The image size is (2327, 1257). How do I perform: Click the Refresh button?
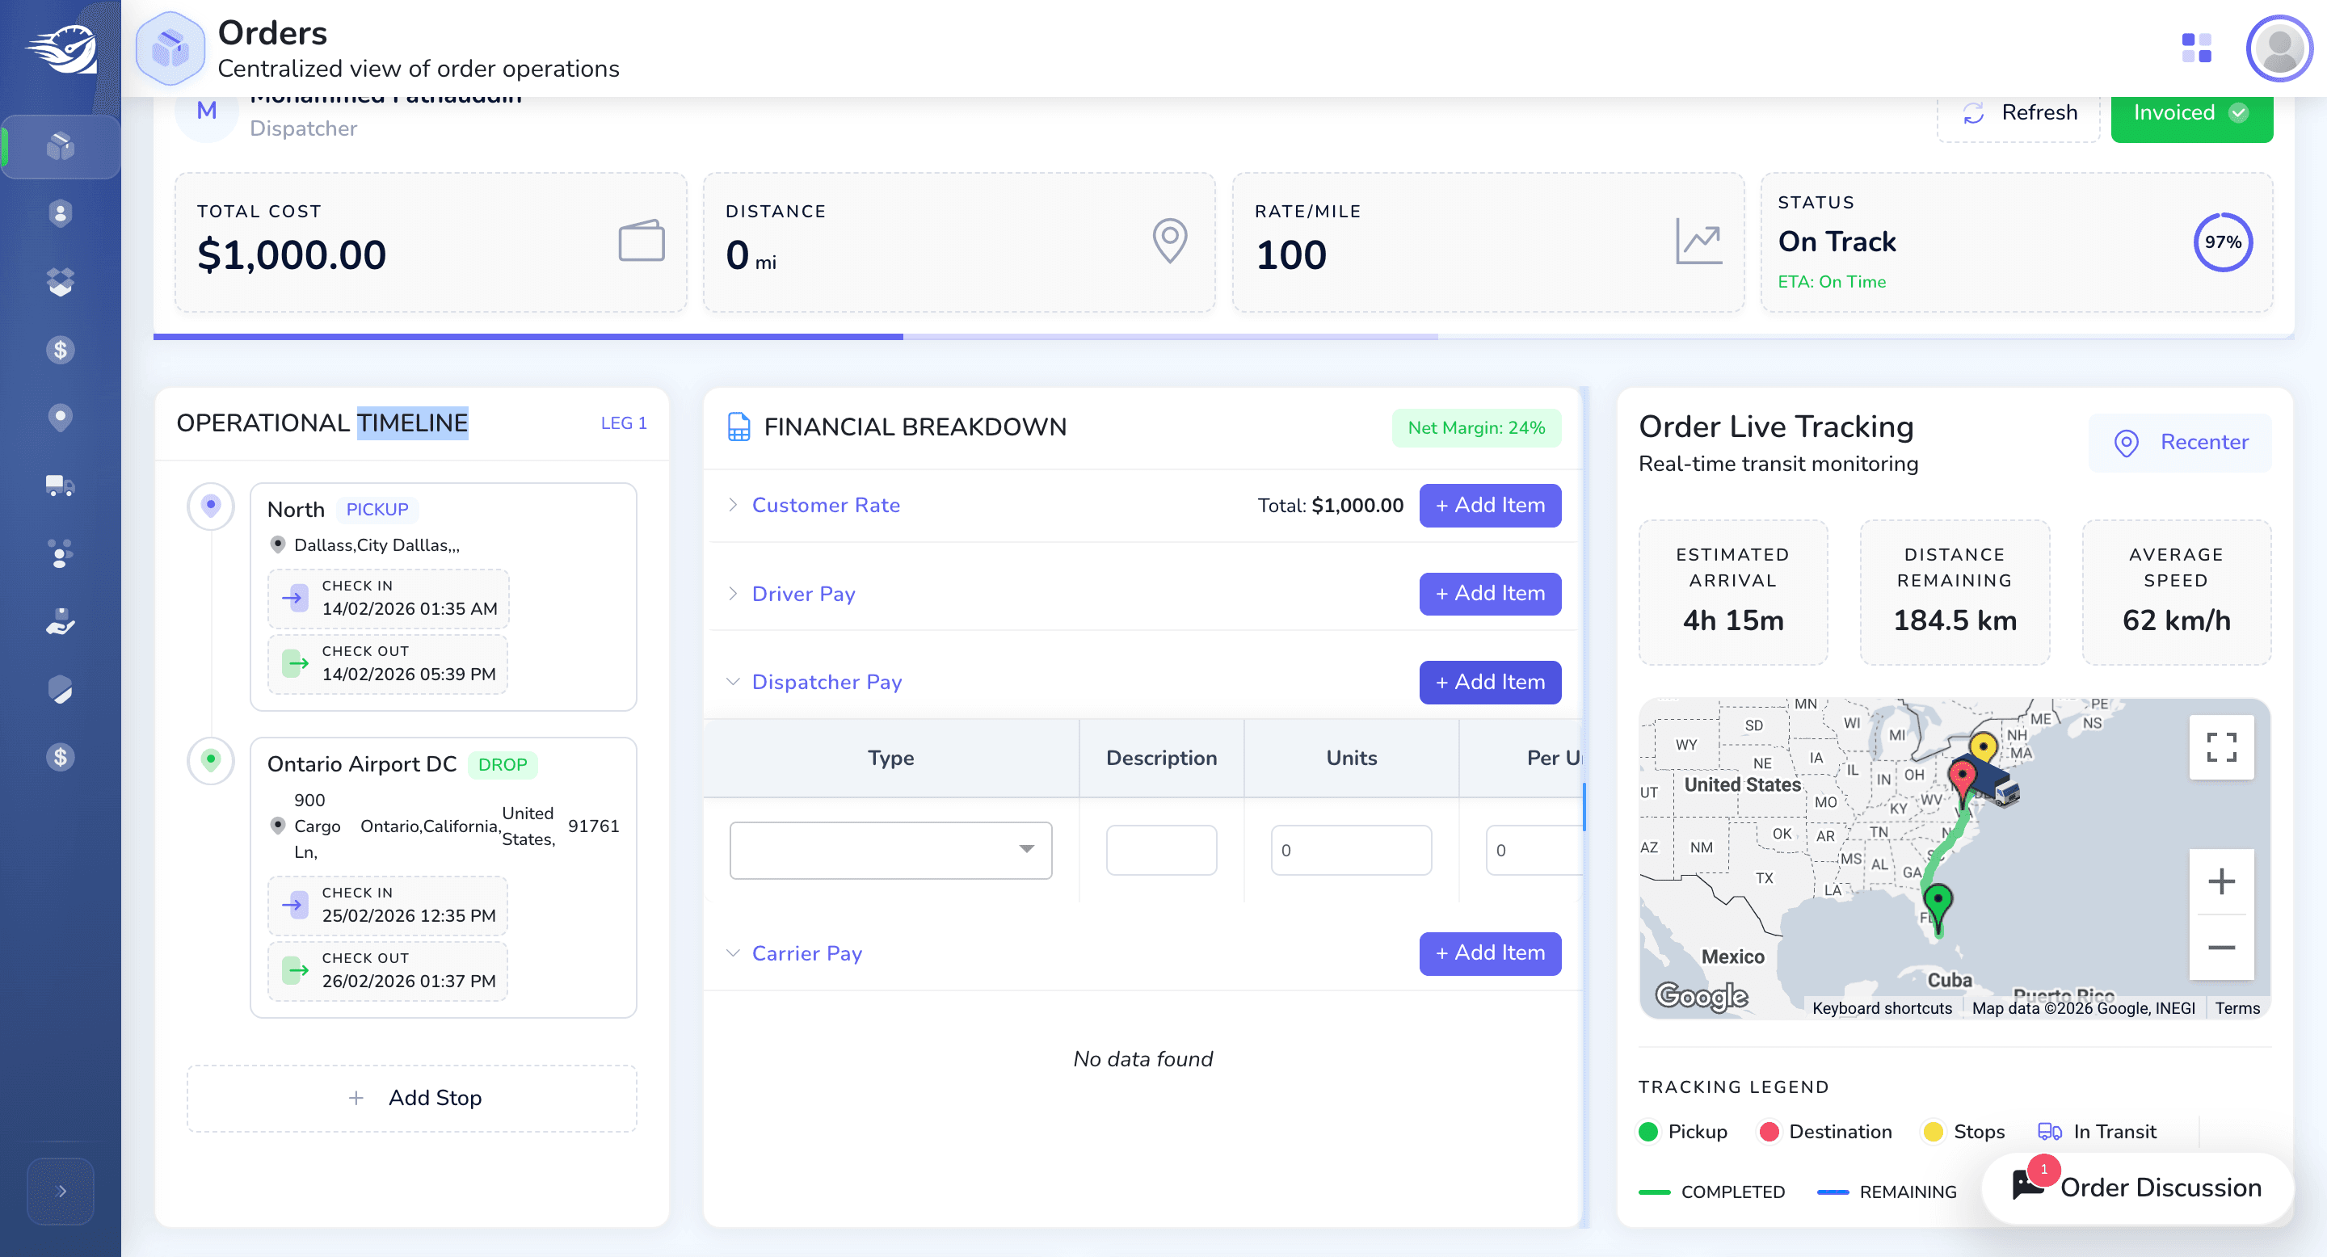coord(2019,113)
